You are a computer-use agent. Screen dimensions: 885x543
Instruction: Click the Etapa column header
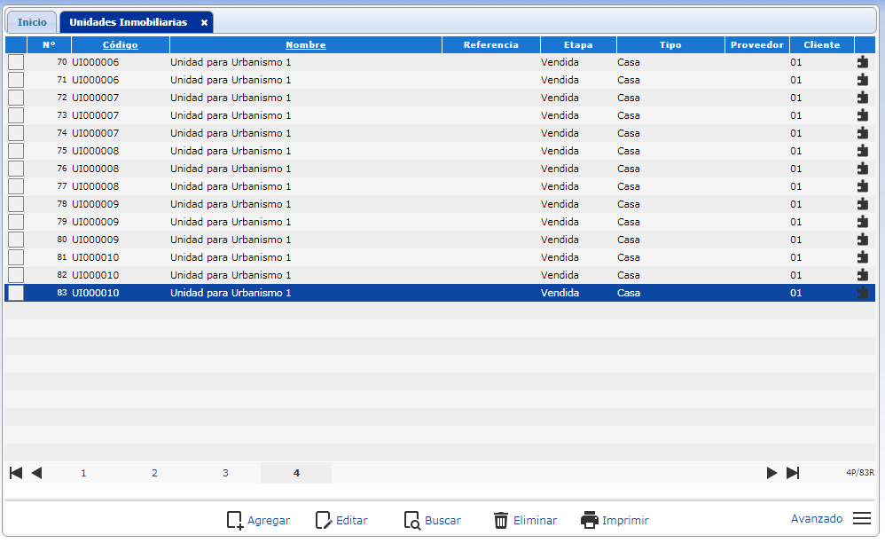(578, 44)
